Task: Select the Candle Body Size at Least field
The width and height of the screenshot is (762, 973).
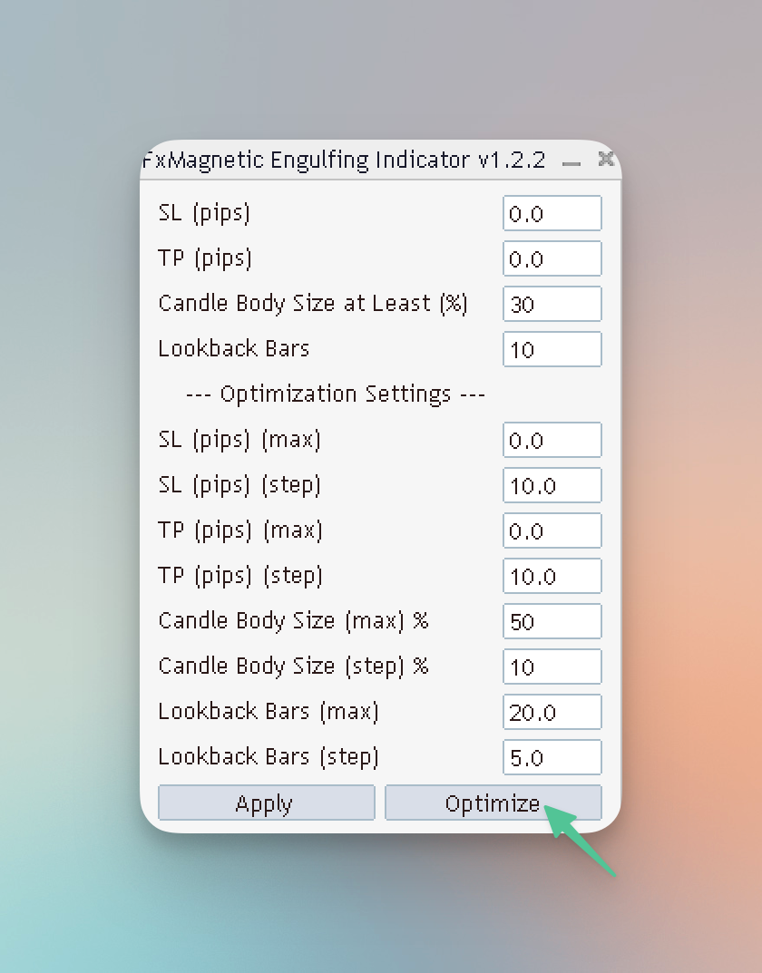Action: click(x=552, y=305)
